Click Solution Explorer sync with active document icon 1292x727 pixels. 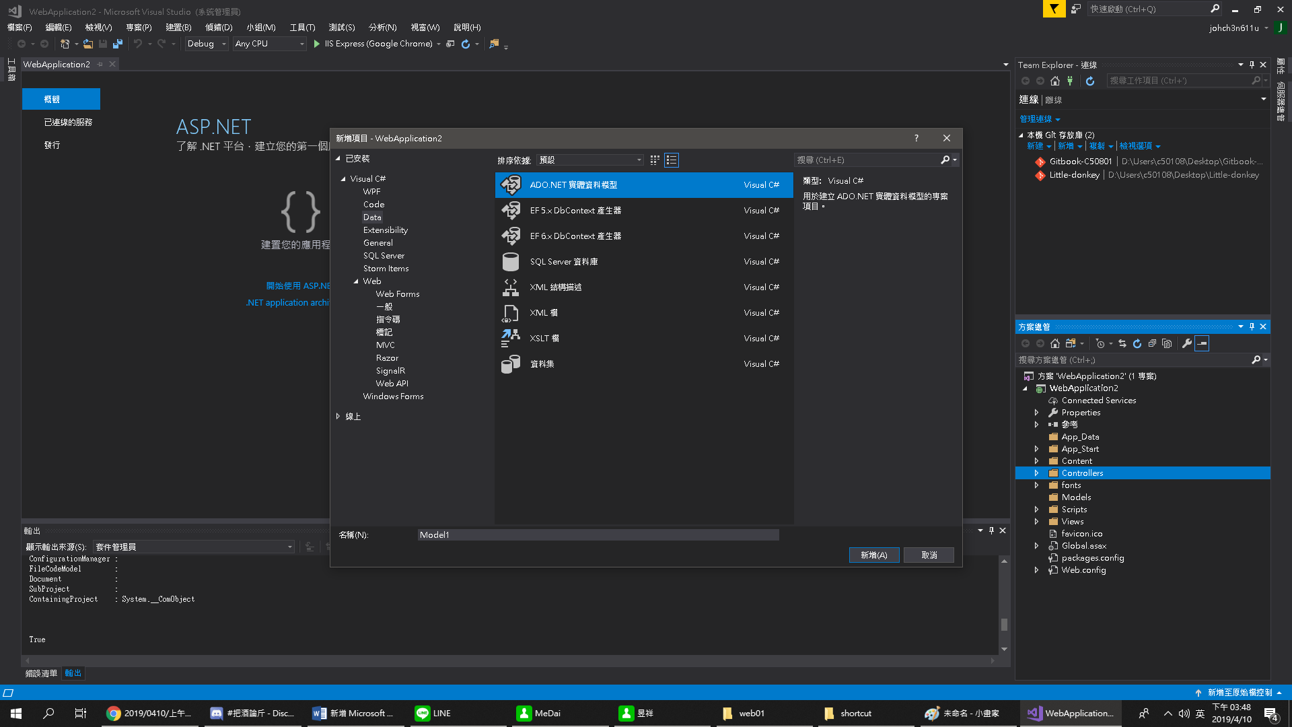point(1122,343)
